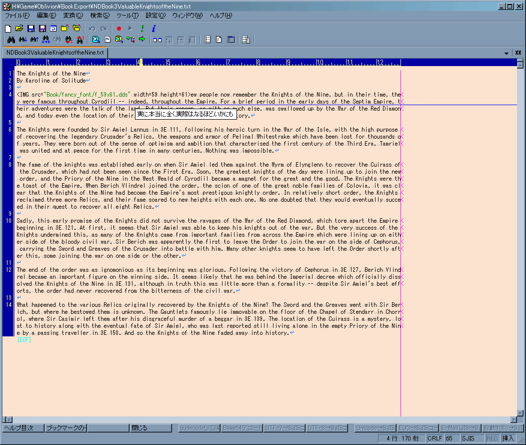The width and height of the screenshot is (526, 445).
Task: Click the binoculars icon with red down arrow
Action: point(68,40)
